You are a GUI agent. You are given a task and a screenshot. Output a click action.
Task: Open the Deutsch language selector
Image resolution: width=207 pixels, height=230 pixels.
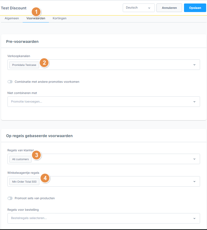pyautogui.click(x=139, y=8)
